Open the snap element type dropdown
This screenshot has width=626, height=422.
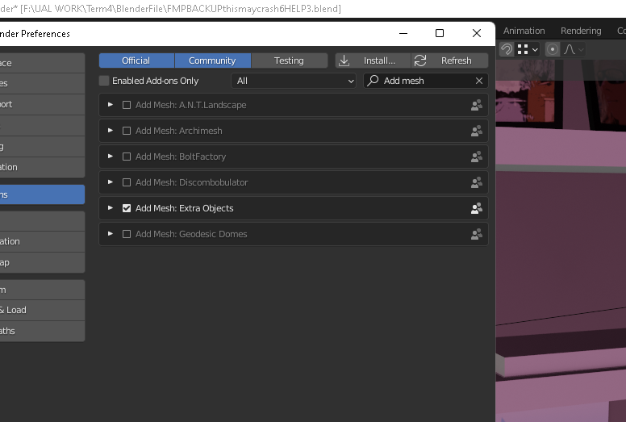(528, 49)
